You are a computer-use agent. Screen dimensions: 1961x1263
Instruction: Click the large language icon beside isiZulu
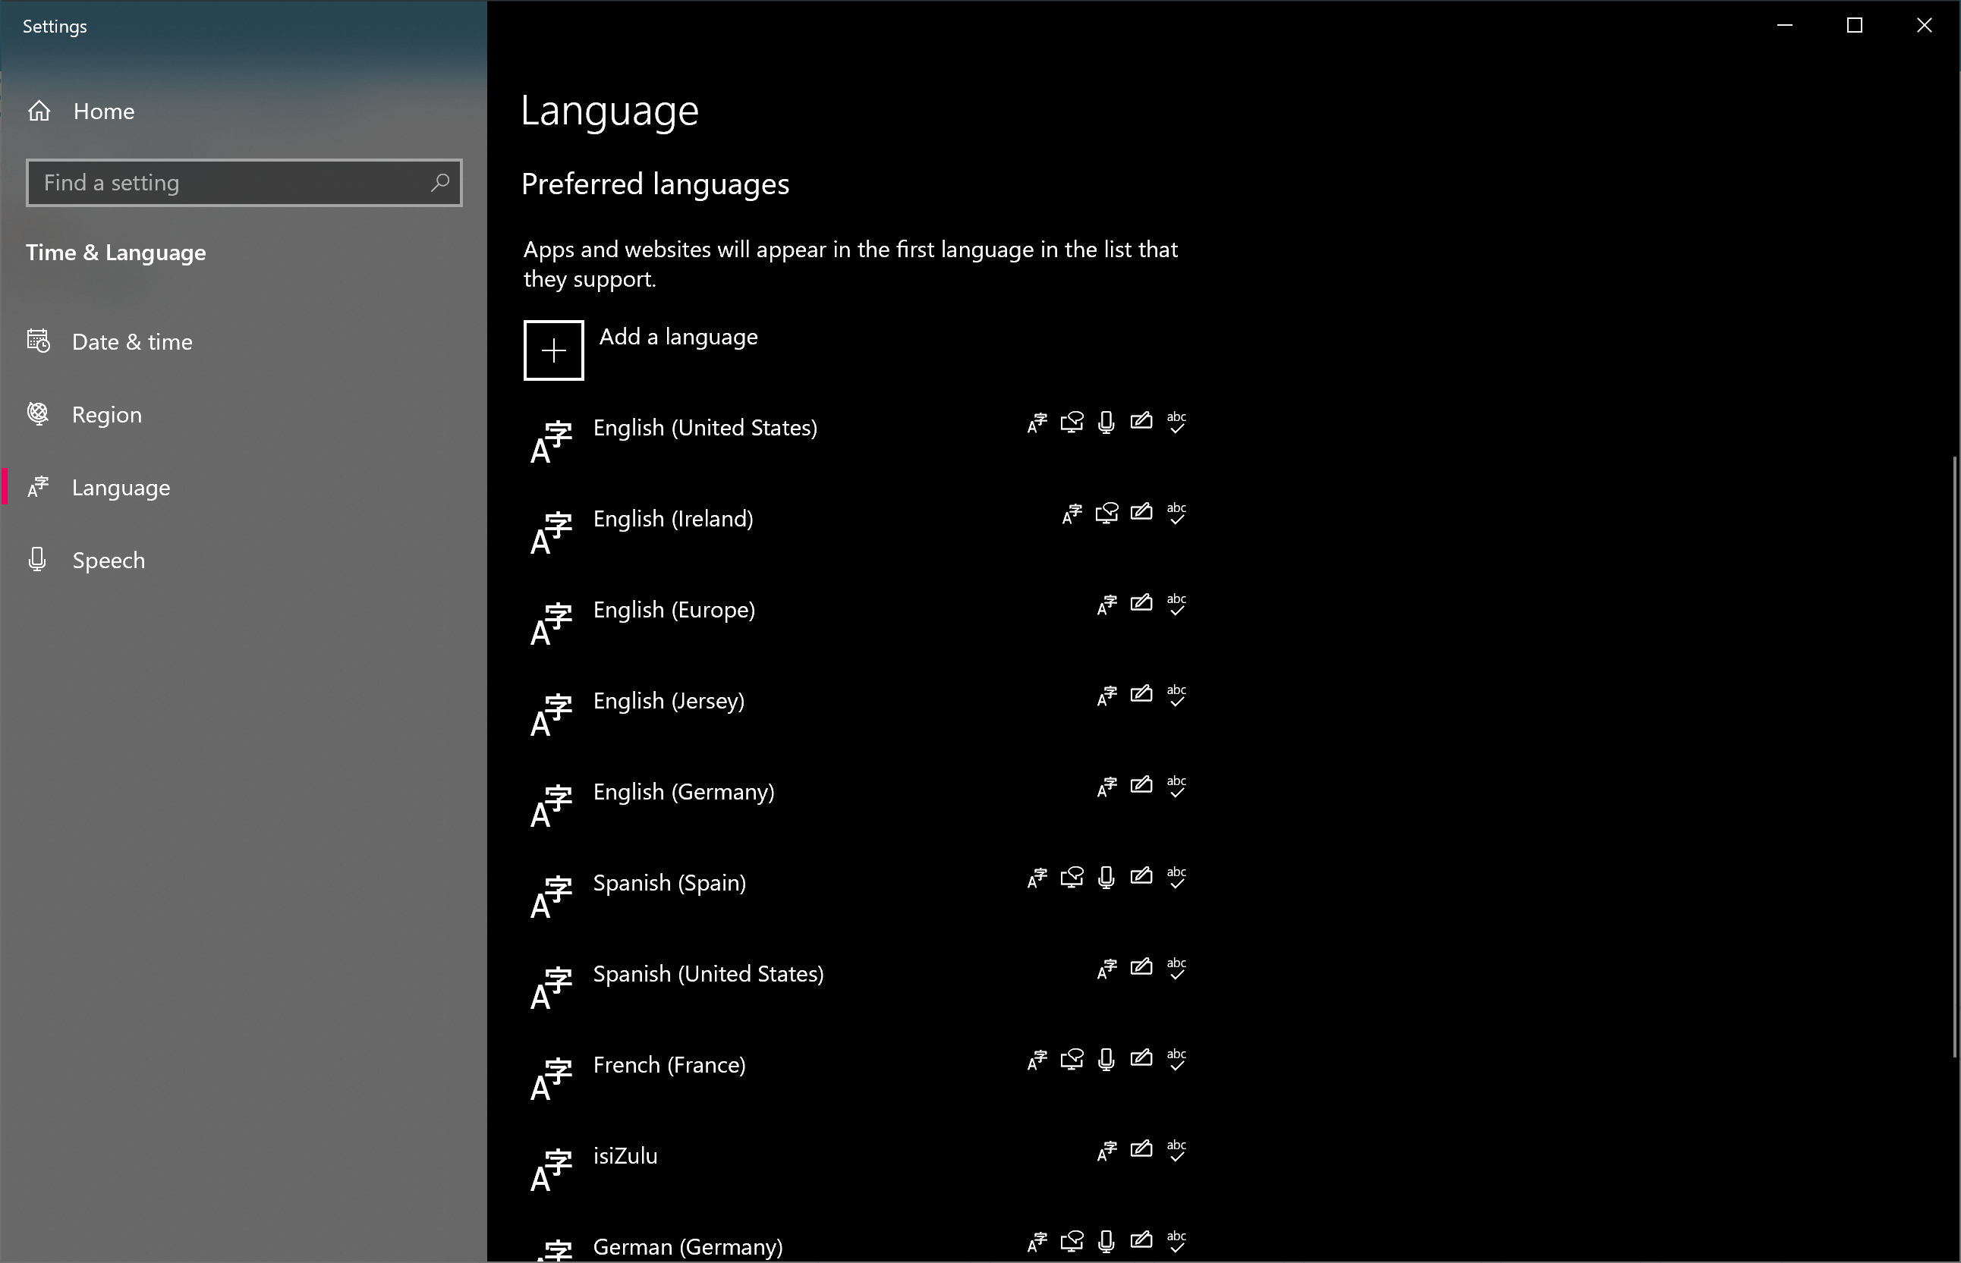click(x=552, y=1170)
